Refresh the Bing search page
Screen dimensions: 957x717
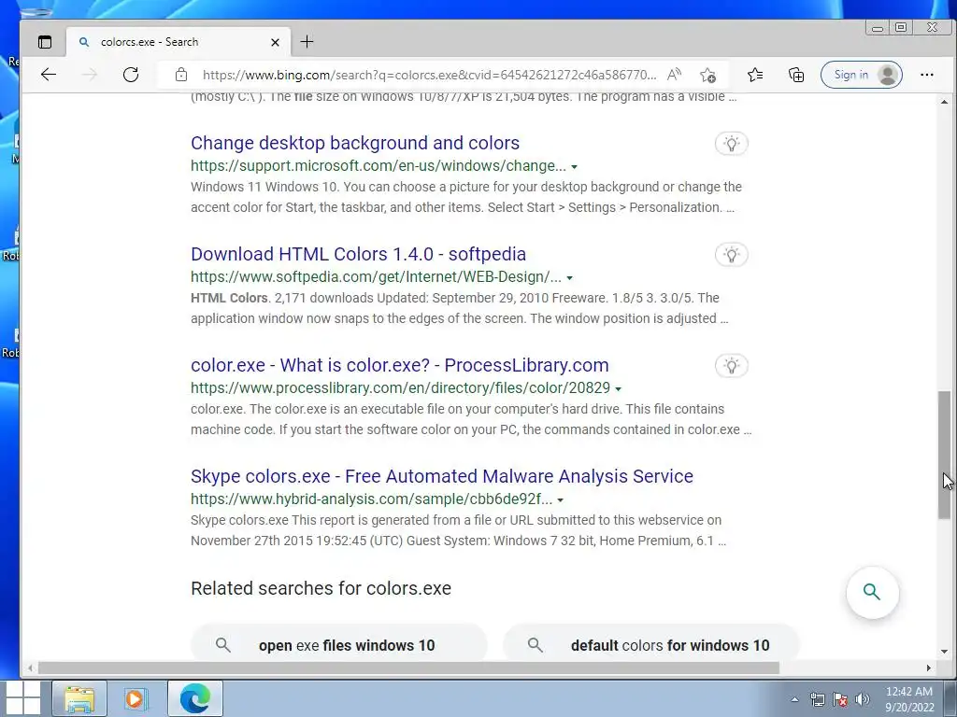(x=131, y=75)
